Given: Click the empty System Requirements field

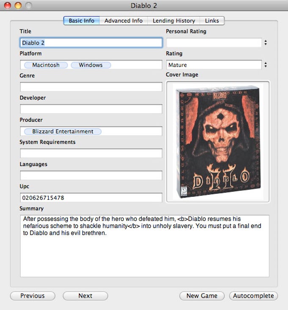Looking at the screenshot, I should click(91, 154).
